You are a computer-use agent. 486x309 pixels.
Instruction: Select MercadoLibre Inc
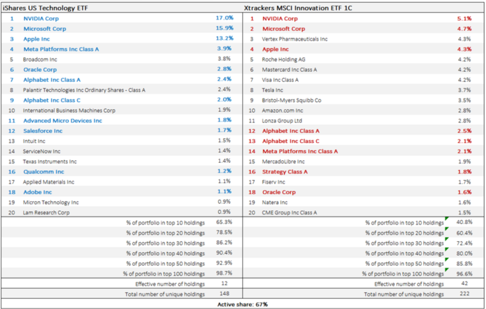tap(283, 161)
